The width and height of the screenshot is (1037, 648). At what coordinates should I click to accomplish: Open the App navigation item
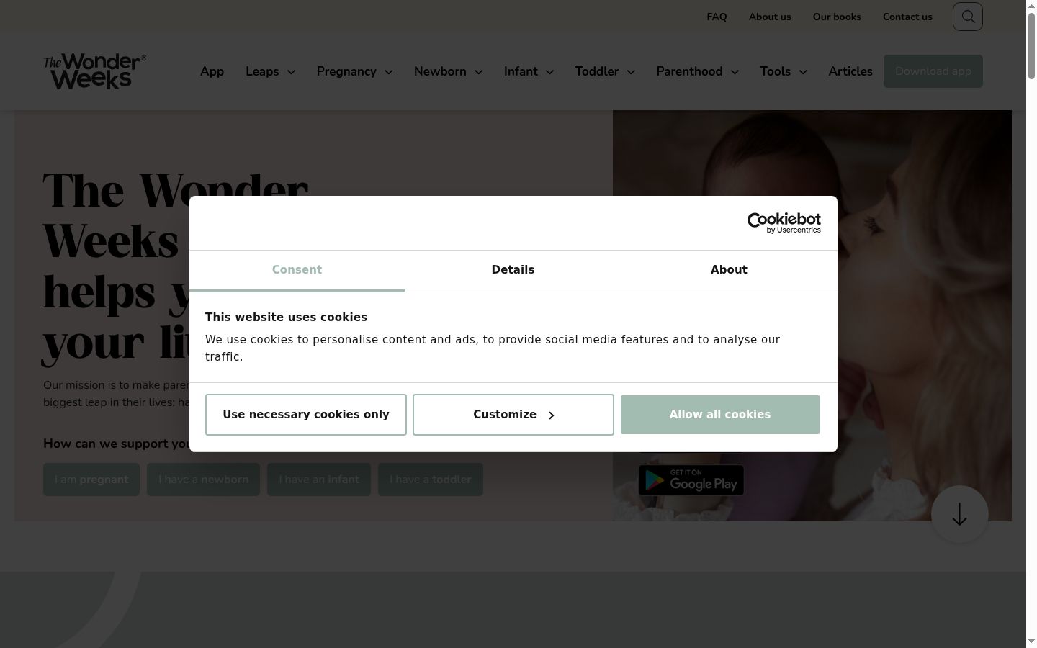point(212,71)
